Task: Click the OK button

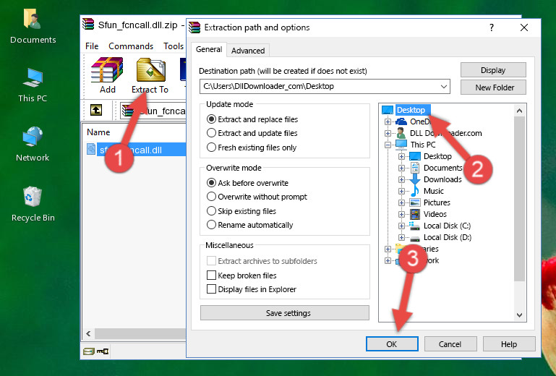Action: tap(392, 344)
